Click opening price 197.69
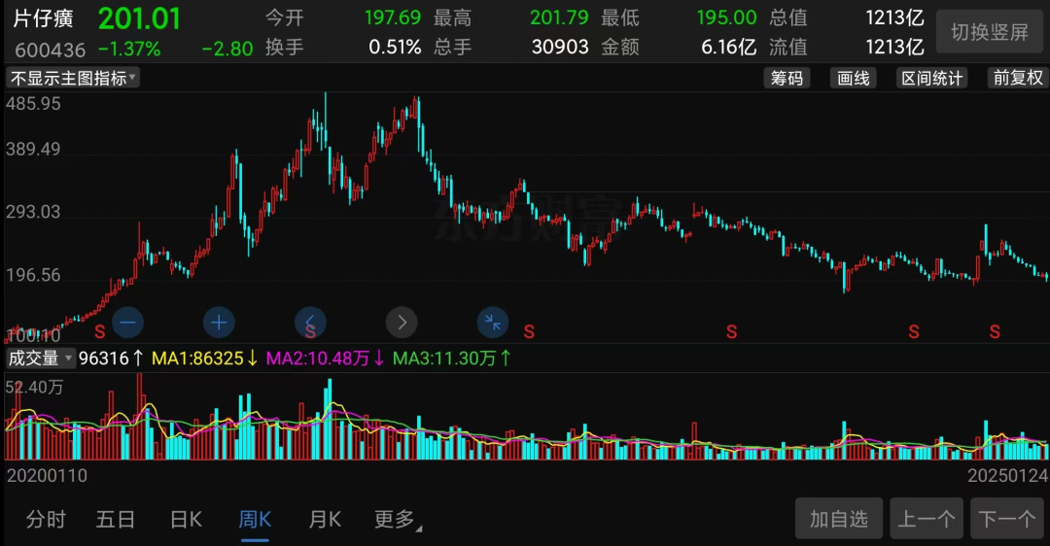This screenshot has height=546, width=1050. (393, 17)
